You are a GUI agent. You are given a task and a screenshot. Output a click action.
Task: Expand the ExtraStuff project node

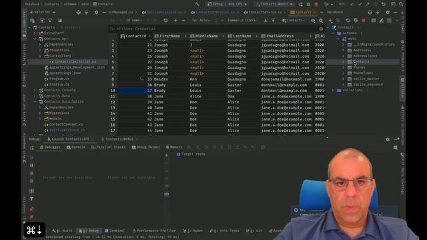click(35, 33)
